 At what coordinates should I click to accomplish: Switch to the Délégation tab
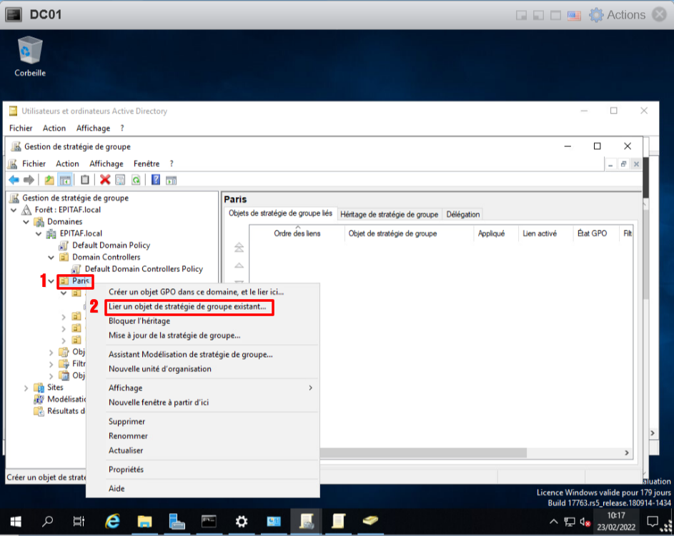coord(463,214)
